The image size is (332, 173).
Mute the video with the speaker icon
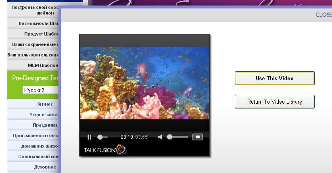[160, 137]
